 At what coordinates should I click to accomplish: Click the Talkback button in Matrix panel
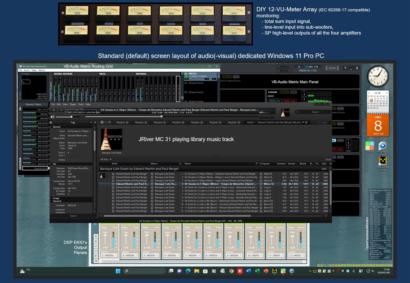(x=284, y=66)
